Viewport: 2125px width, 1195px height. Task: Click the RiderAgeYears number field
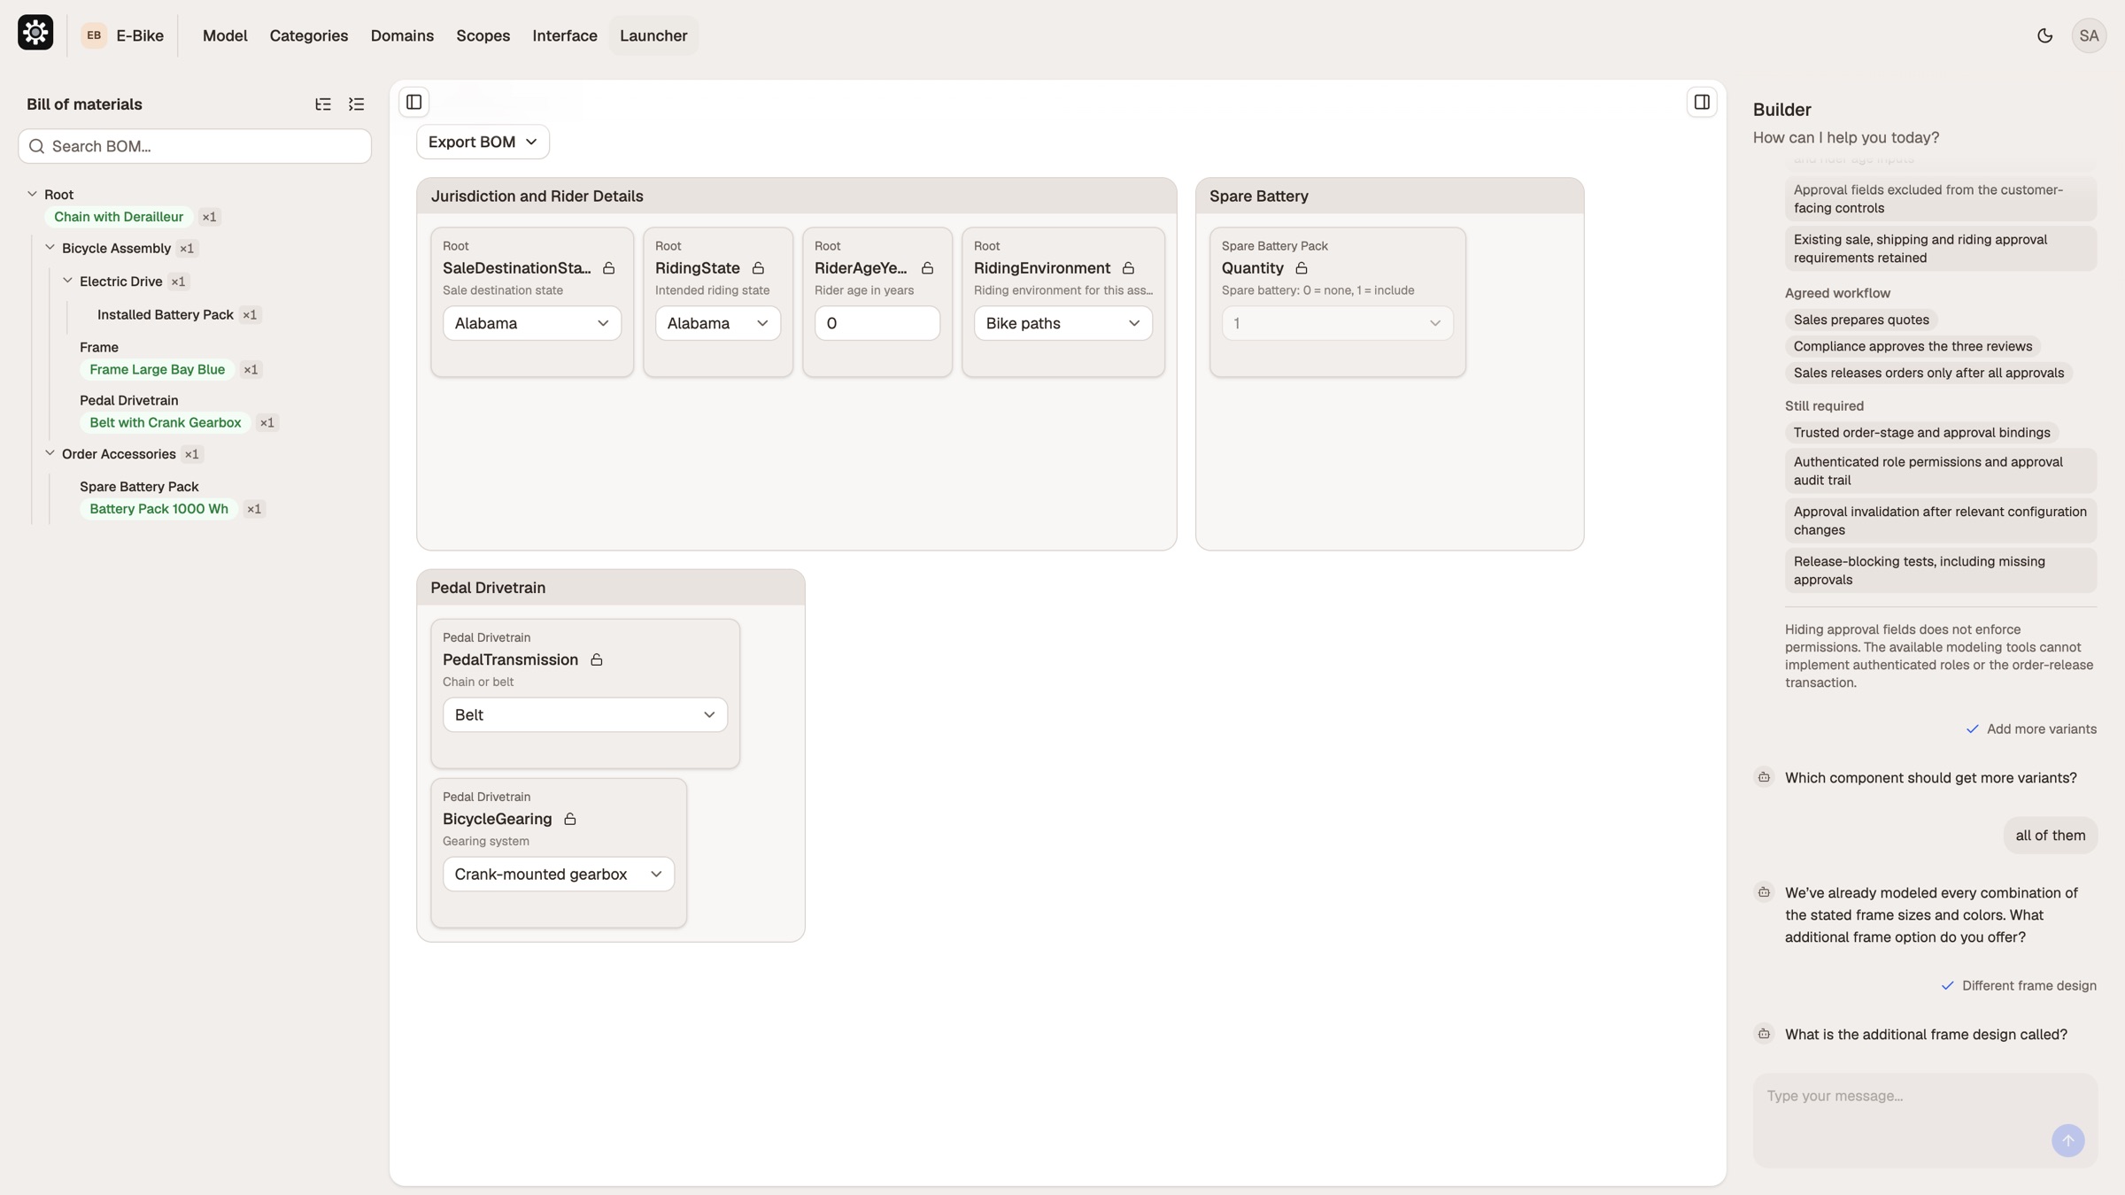pos(877,323)
